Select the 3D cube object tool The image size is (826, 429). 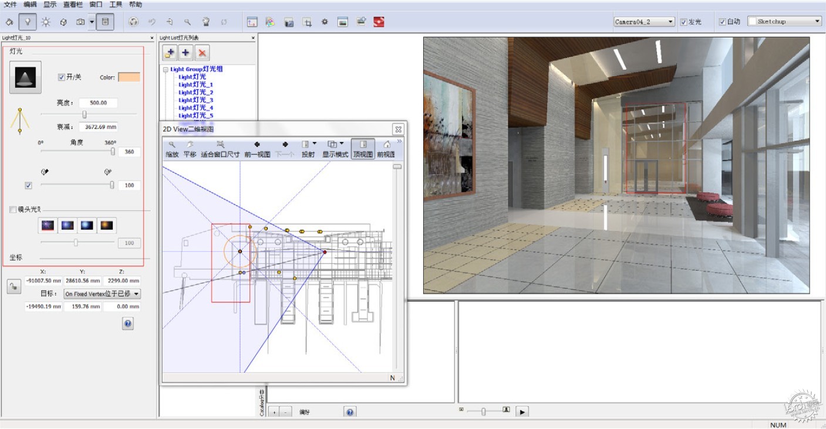pyautogui.click(x=63, y=22)
